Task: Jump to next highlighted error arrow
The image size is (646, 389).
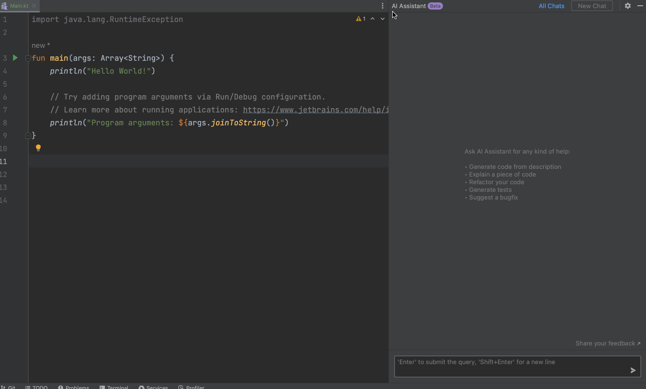Action: tap(382, 19)
